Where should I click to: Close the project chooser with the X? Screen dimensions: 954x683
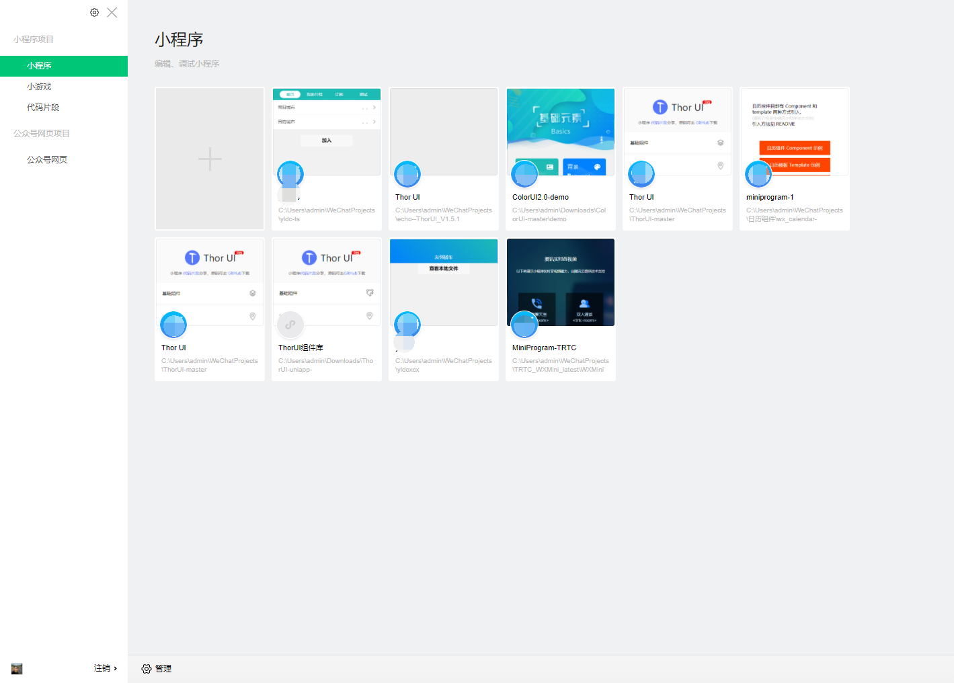[112, 12]
